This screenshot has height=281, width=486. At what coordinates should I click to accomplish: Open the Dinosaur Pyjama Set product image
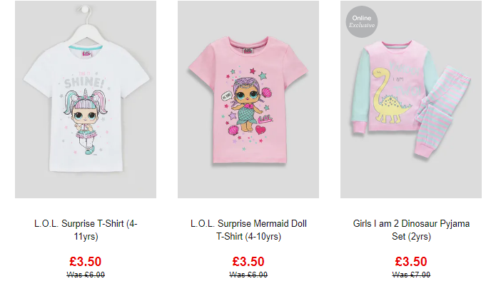click(x=411, y=99)
